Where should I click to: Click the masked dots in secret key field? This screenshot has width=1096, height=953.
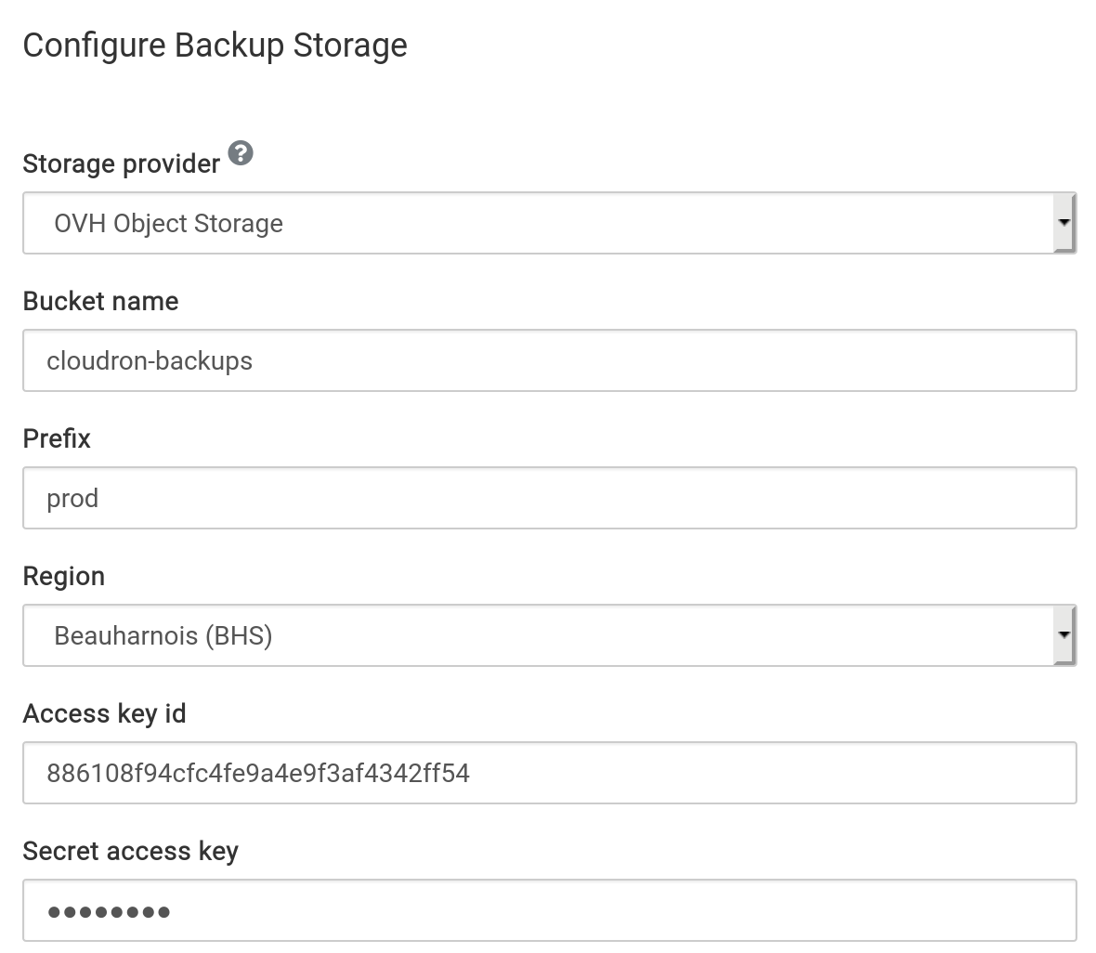pyautogui.click(x=109, y=911)
